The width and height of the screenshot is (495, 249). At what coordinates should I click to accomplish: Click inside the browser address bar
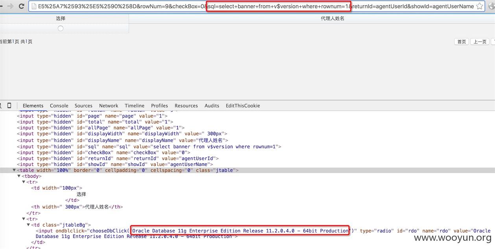(x=256, y=6)
